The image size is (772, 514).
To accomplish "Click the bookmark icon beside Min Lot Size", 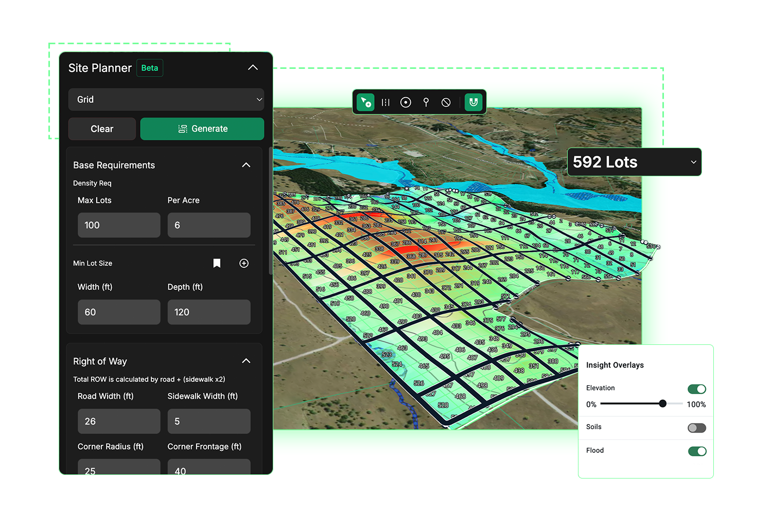I will point(217,263).
